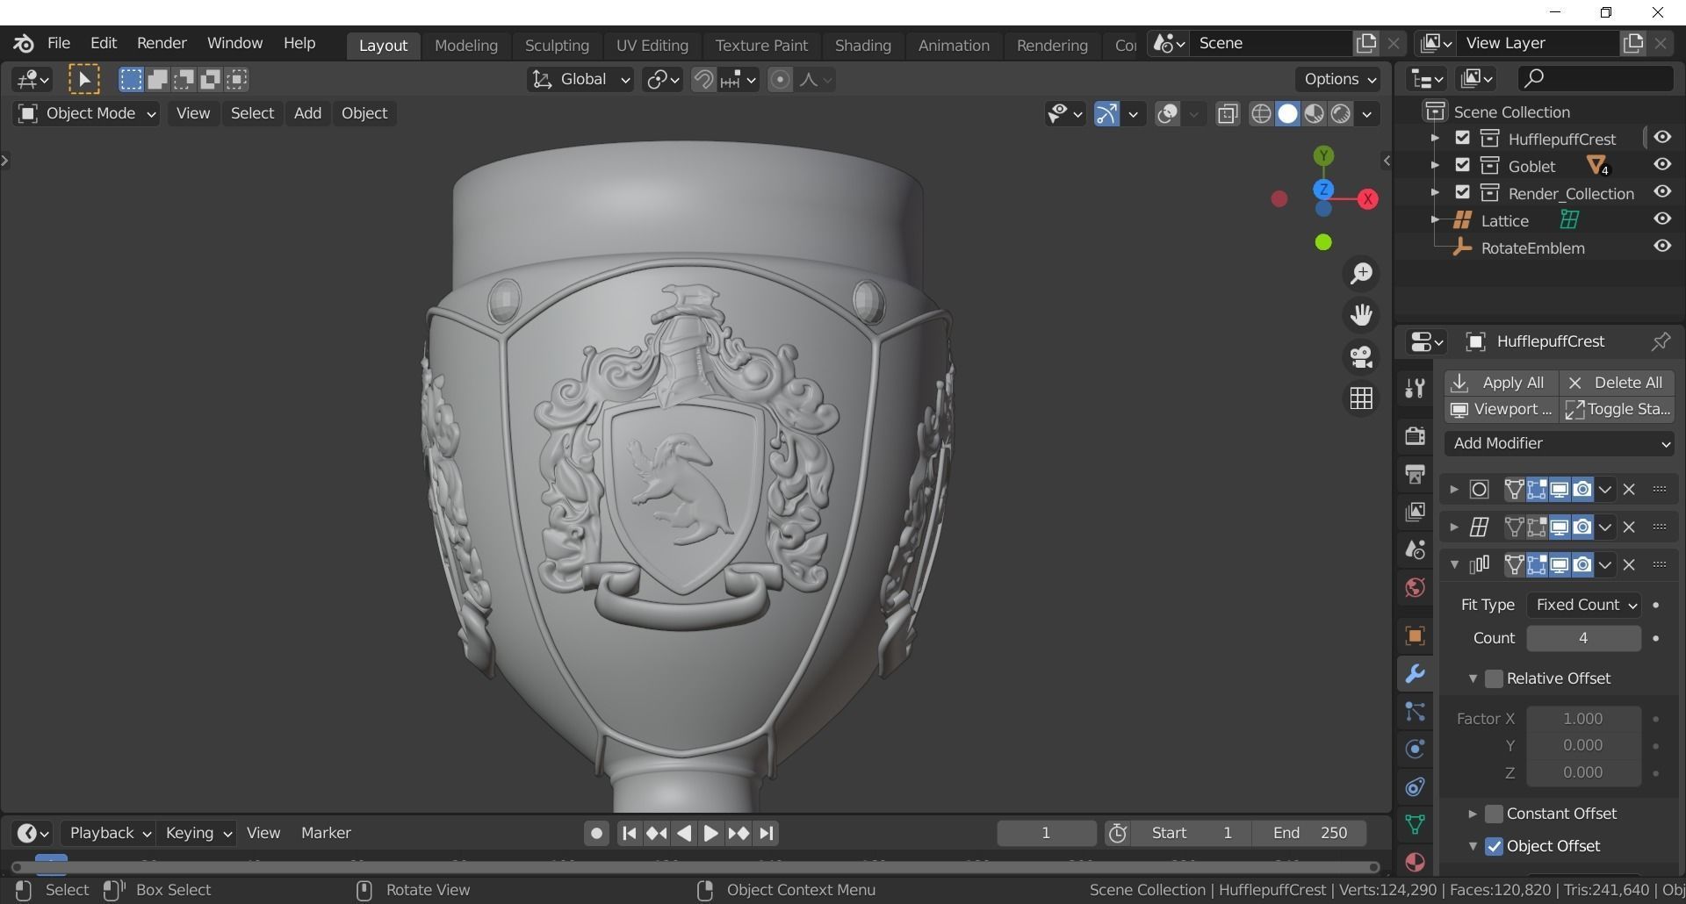Select rendered viewport shading

coord(1340,114)
